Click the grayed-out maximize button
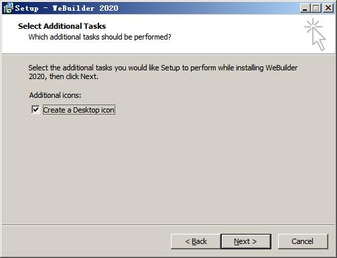This screenshot has height=258, width=337. point(316,8)
